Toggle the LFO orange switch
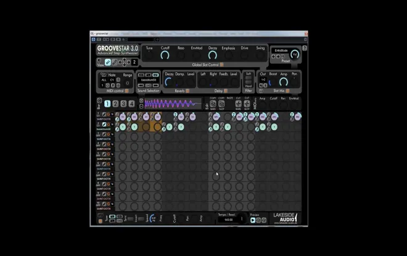Viewport: 407px width, 256px height. tap(100, 221)
